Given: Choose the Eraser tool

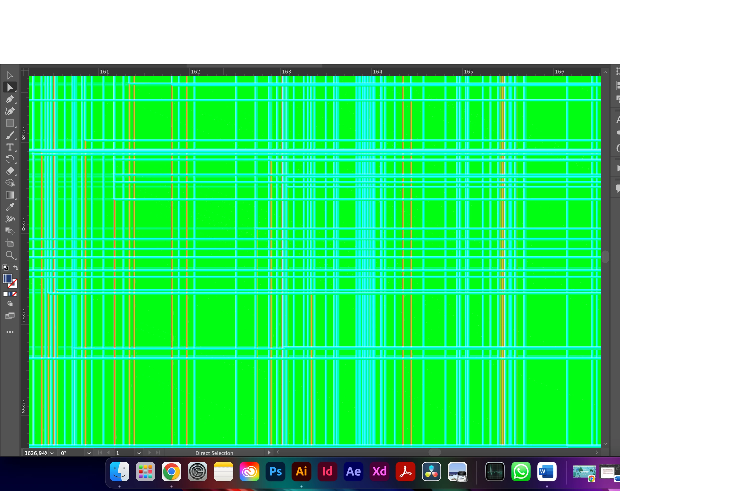Looking at the screenshot, I should pyautogui.click(x=10, y=171).
